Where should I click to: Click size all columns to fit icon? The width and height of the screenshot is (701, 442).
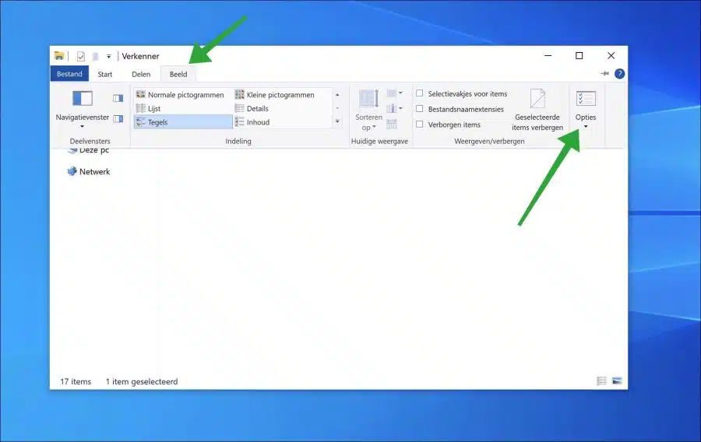[x=392, y=124]
